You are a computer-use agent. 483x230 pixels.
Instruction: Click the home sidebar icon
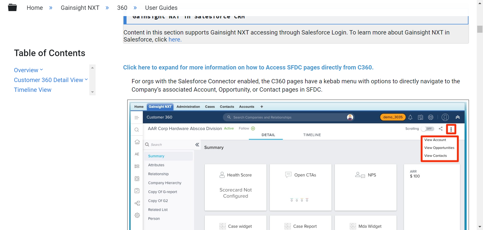point(137,142)
